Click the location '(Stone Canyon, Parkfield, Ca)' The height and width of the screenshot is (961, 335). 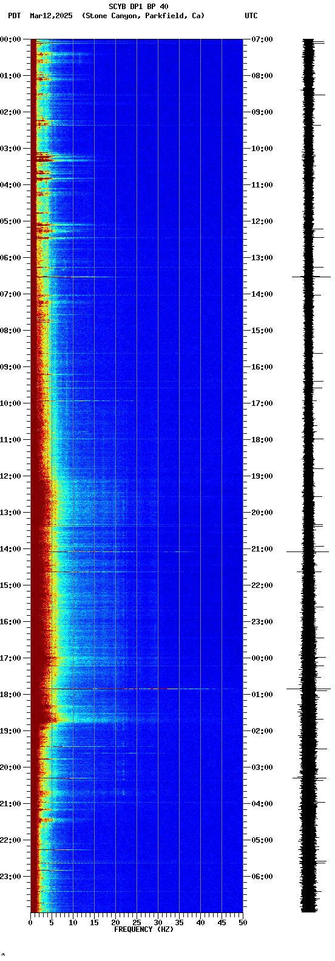(x=143, y=16)
